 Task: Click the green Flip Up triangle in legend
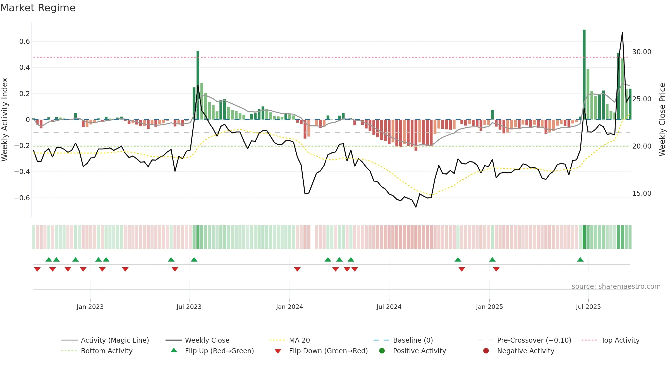[174, 350]
